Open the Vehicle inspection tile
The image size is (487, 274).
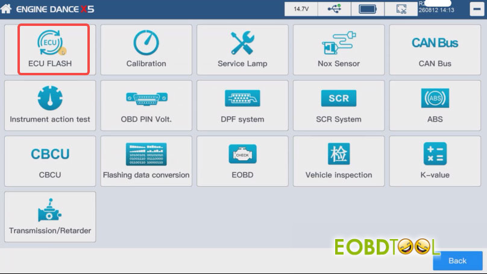(339, 161)
